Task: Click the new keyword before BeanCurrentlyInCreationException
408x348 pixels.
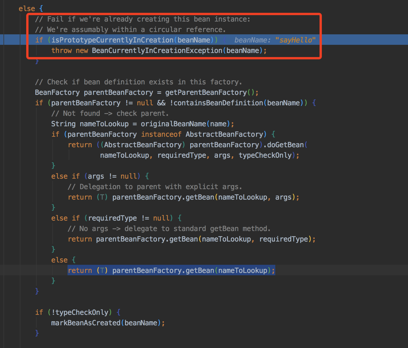Action: point(82,50)
